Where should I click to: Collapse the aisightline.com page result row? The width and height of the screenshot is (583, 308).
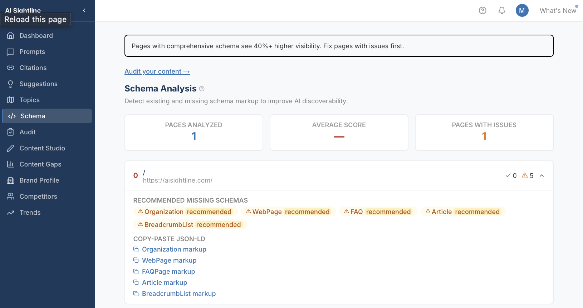542,175
